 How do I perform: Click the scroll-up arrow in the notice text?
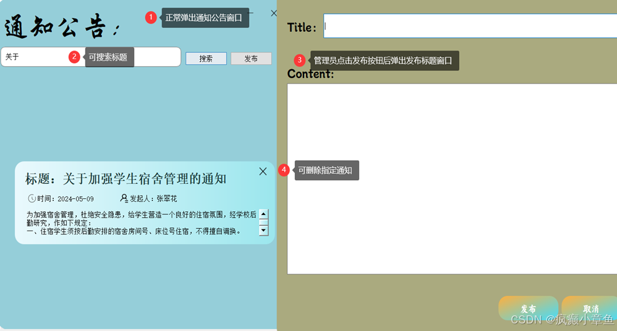coord(264,214)
